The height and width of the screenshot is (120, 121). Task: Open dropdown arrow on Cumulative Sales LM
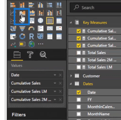click(55, 91)
